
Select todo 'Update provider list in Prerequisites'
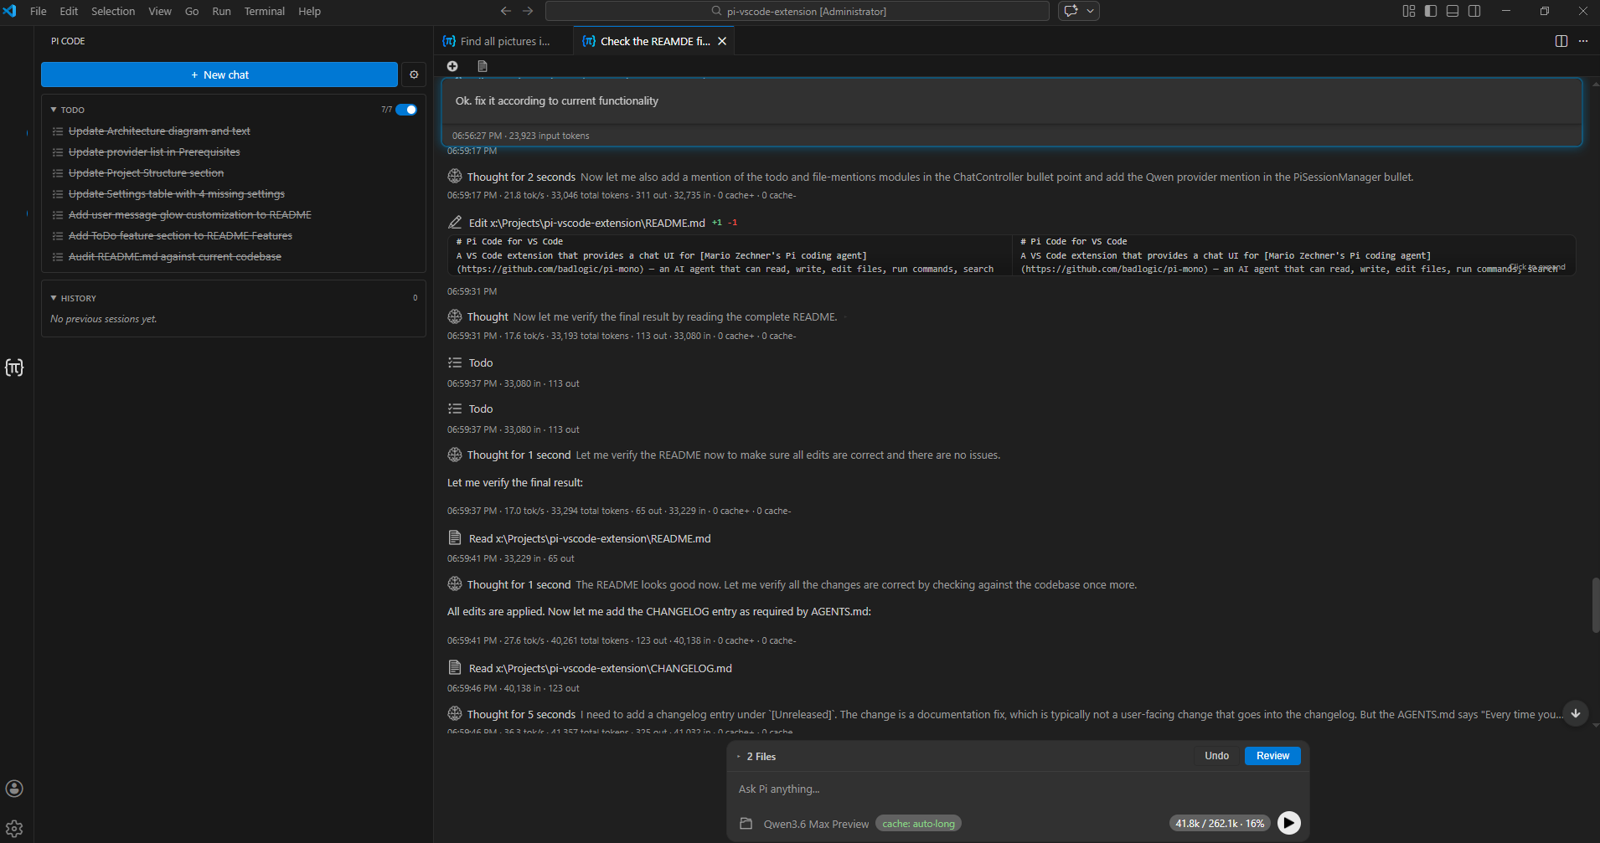tap(154, 152)
